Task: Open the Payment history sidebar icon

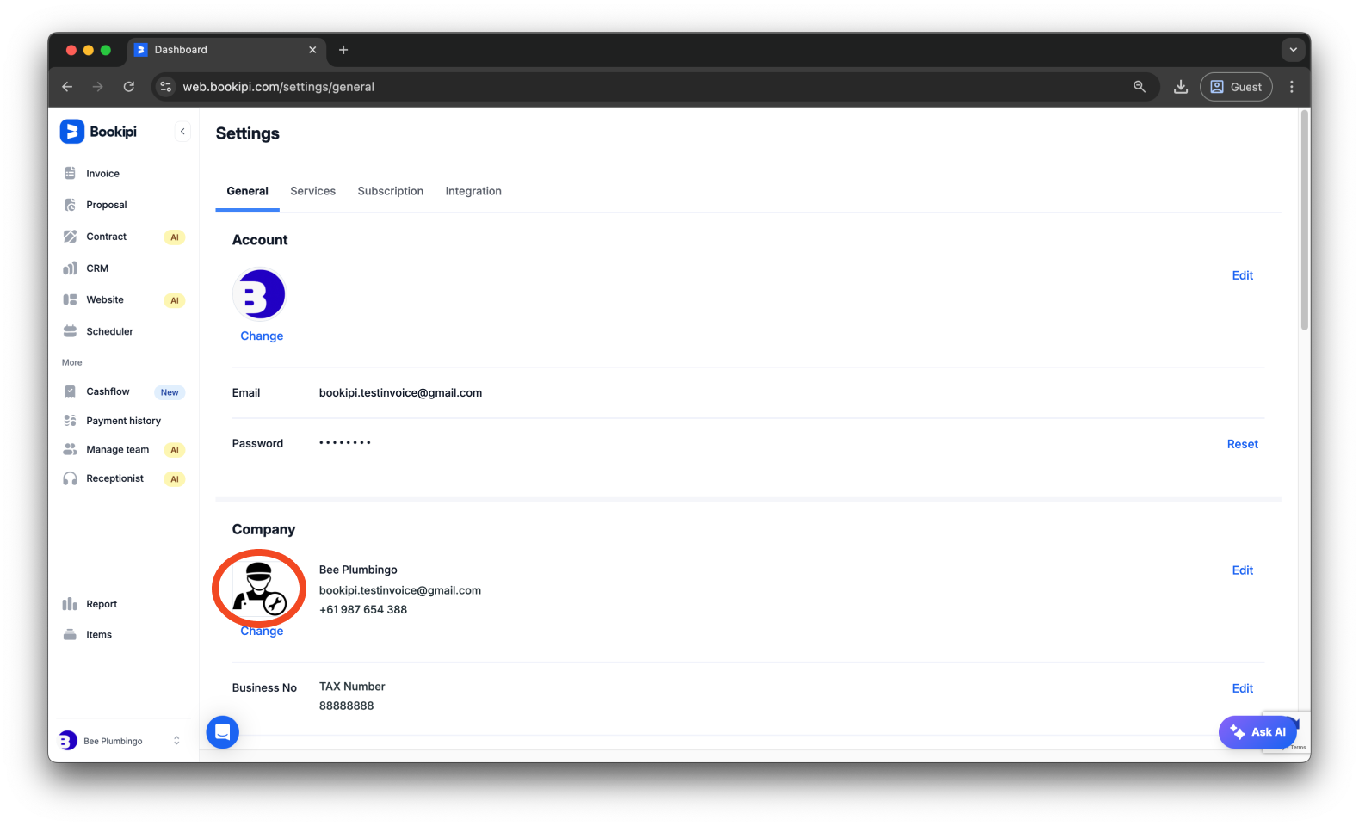Action: (x=70, y=421)
